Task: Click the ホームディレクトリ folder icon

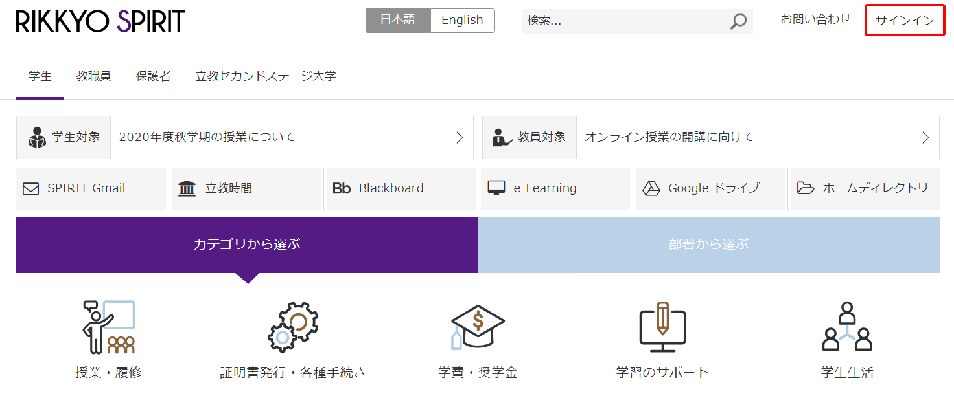Action: [806, 188]
